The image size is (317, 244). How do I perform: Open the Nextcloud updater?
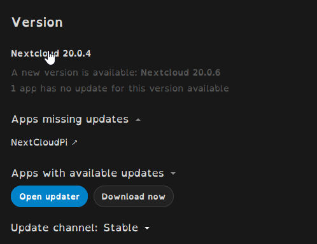click(x=49, y=196)
